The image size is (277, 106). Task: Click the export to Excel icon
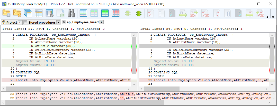coord(60,13)
